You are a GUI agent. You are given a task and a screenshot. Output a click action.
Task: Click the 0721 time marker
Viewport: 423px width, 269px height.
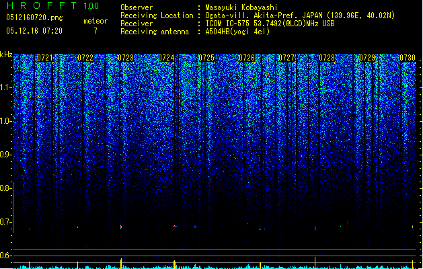[45, 58]
